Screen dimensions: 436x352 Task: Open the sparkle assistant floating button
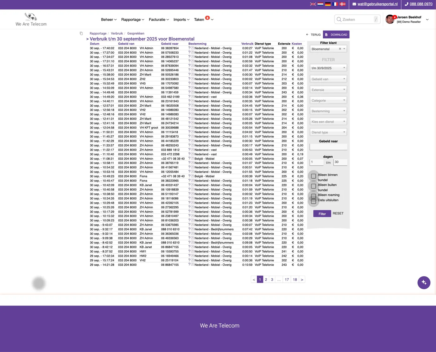424,282
